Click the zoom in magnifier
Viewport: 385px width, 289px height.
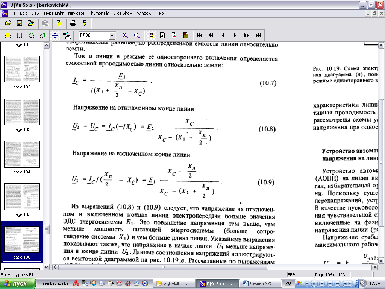(x=125, y=35)
